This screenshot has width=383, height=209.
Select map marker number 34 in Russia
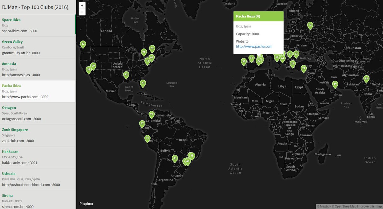(310, 26)
